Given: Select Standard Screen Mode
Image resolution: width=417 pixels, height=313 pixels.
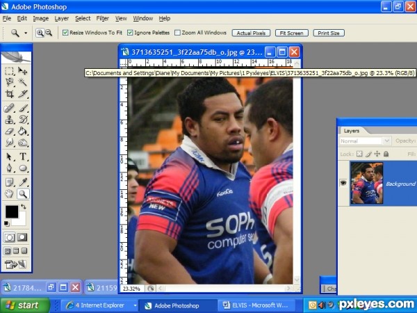Looking at the screenshot, I should coord(8,251).
